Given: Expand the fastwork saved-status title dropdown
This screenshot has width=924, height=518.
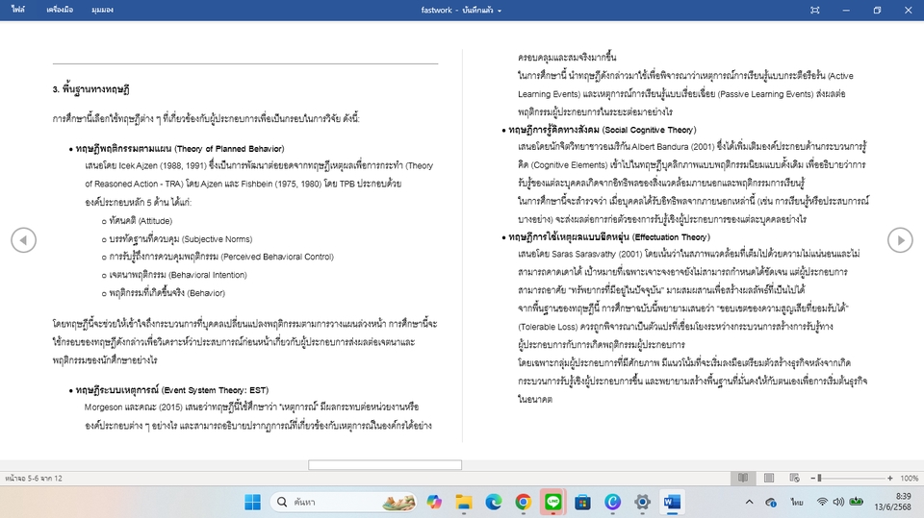Looking at the screenshot, I should click(461, 10).
